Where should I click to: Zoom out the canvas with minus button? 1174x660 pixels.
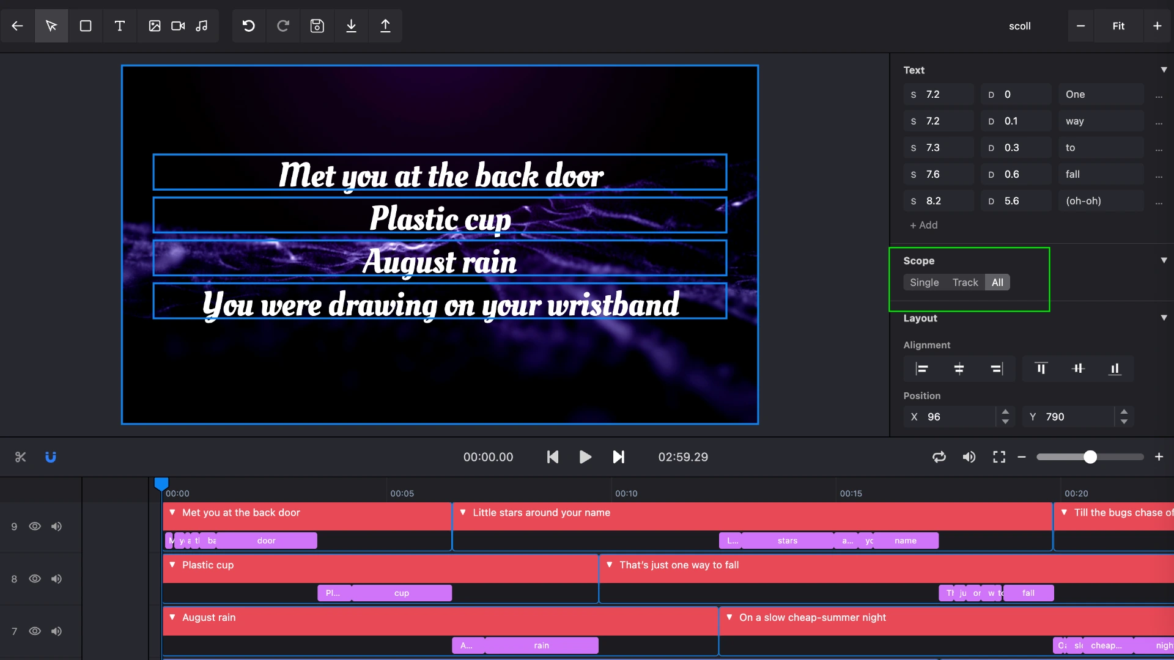coord(1080,26)
